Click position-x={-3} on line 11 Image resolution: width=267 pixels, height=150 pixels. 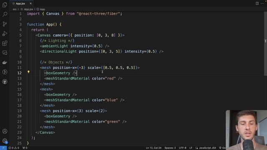pyautogui.click(x=69, y=67)
